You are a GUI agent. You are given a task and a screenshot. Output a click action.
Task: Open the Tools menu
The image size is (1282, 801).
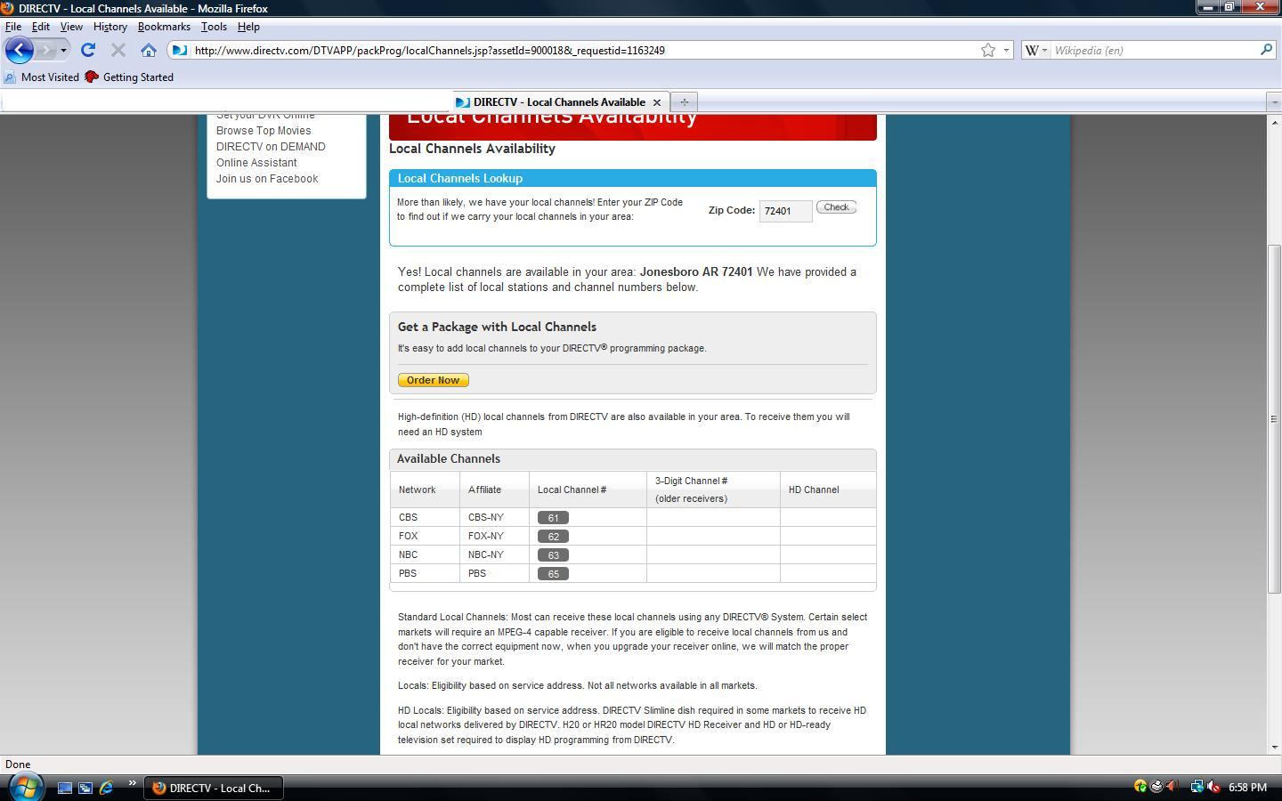pyautogui.click(x=214, y=27)
